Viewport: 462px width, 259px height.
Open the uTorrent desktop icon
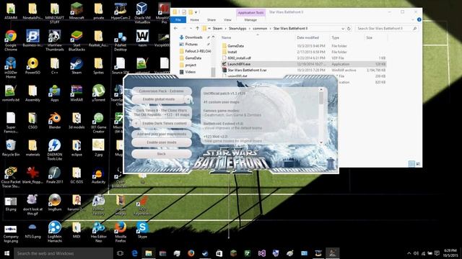click(x=98, y=94)
